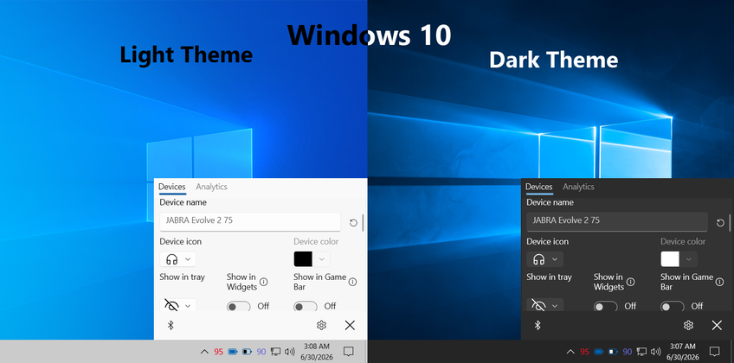Click the purple 90 tray icon, light taskbar
This screenshot has height=363, width=734.
pos(261,352)
